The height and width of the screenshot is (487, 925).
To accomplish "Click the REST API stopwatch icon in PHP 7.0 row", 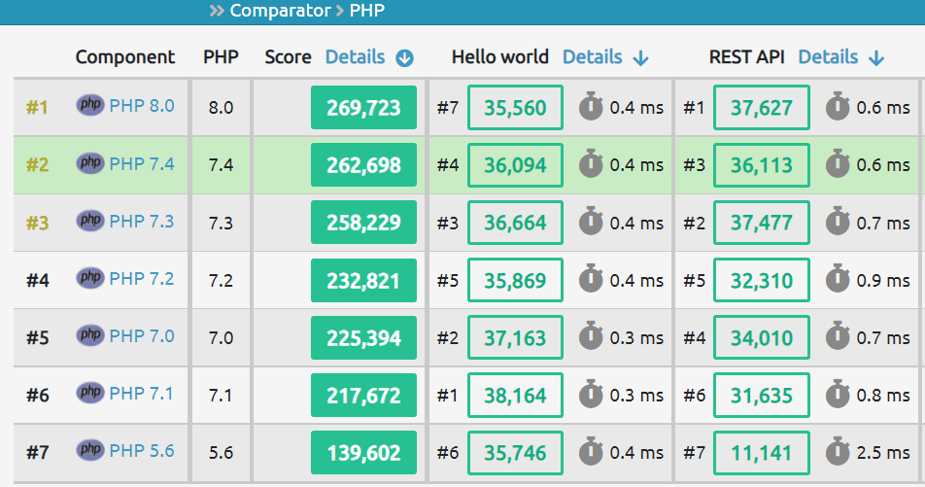I will pos(838,336).
